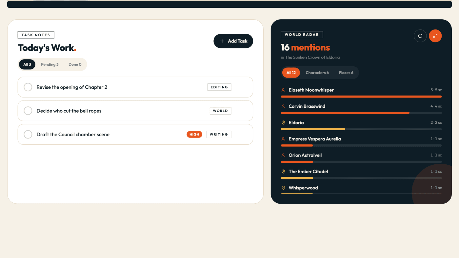This screenshot has width=459, height=258.
Task: Click the EDITING tag on Chapter 2 task
Action: (219, 87)
